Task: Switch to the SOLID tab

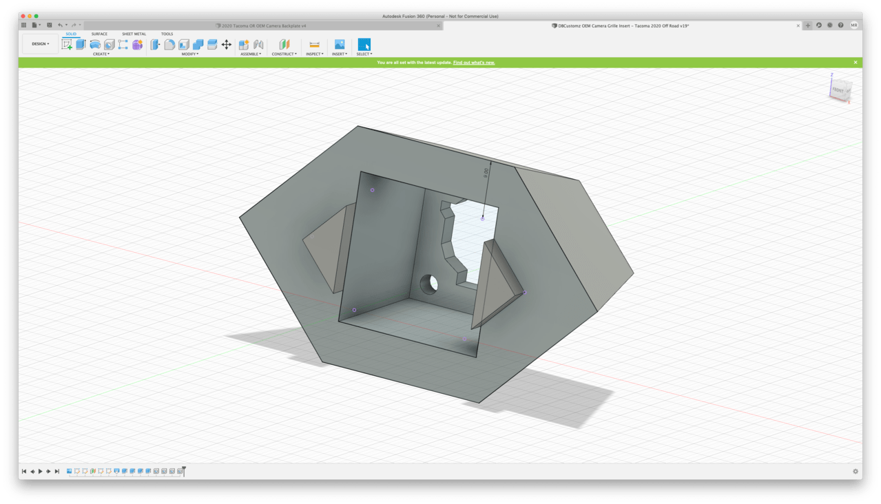Action: point(71,34)
